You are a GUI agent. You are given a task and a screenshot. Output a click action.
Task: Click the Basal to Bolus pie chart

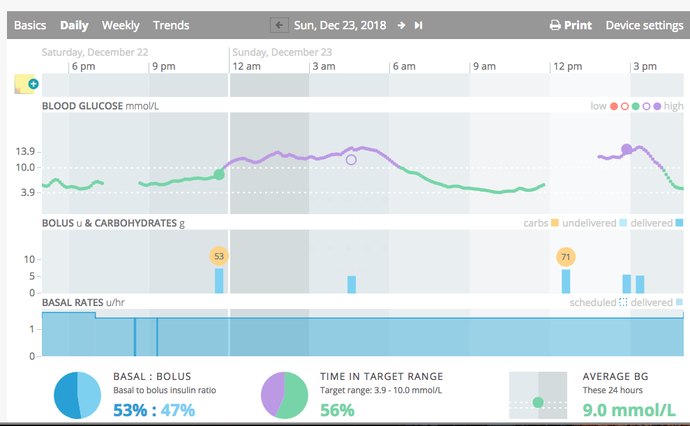coord(77,395)
